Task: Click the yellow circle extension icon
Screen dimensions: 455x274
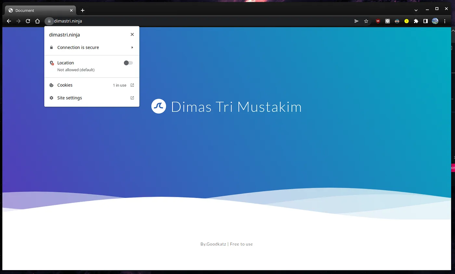Action: point(407,21)
